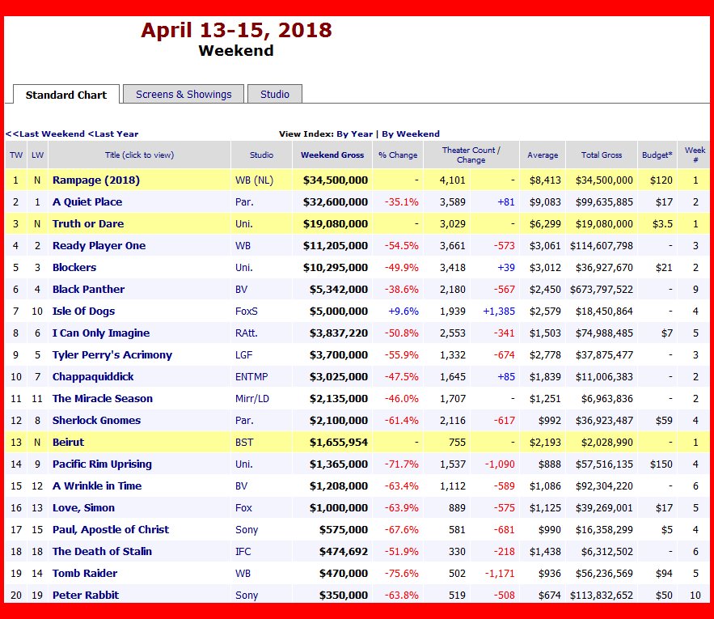Switch to the Screens & Showings tab
This screenshot has width=714, height=619.
tap(184, 95)
